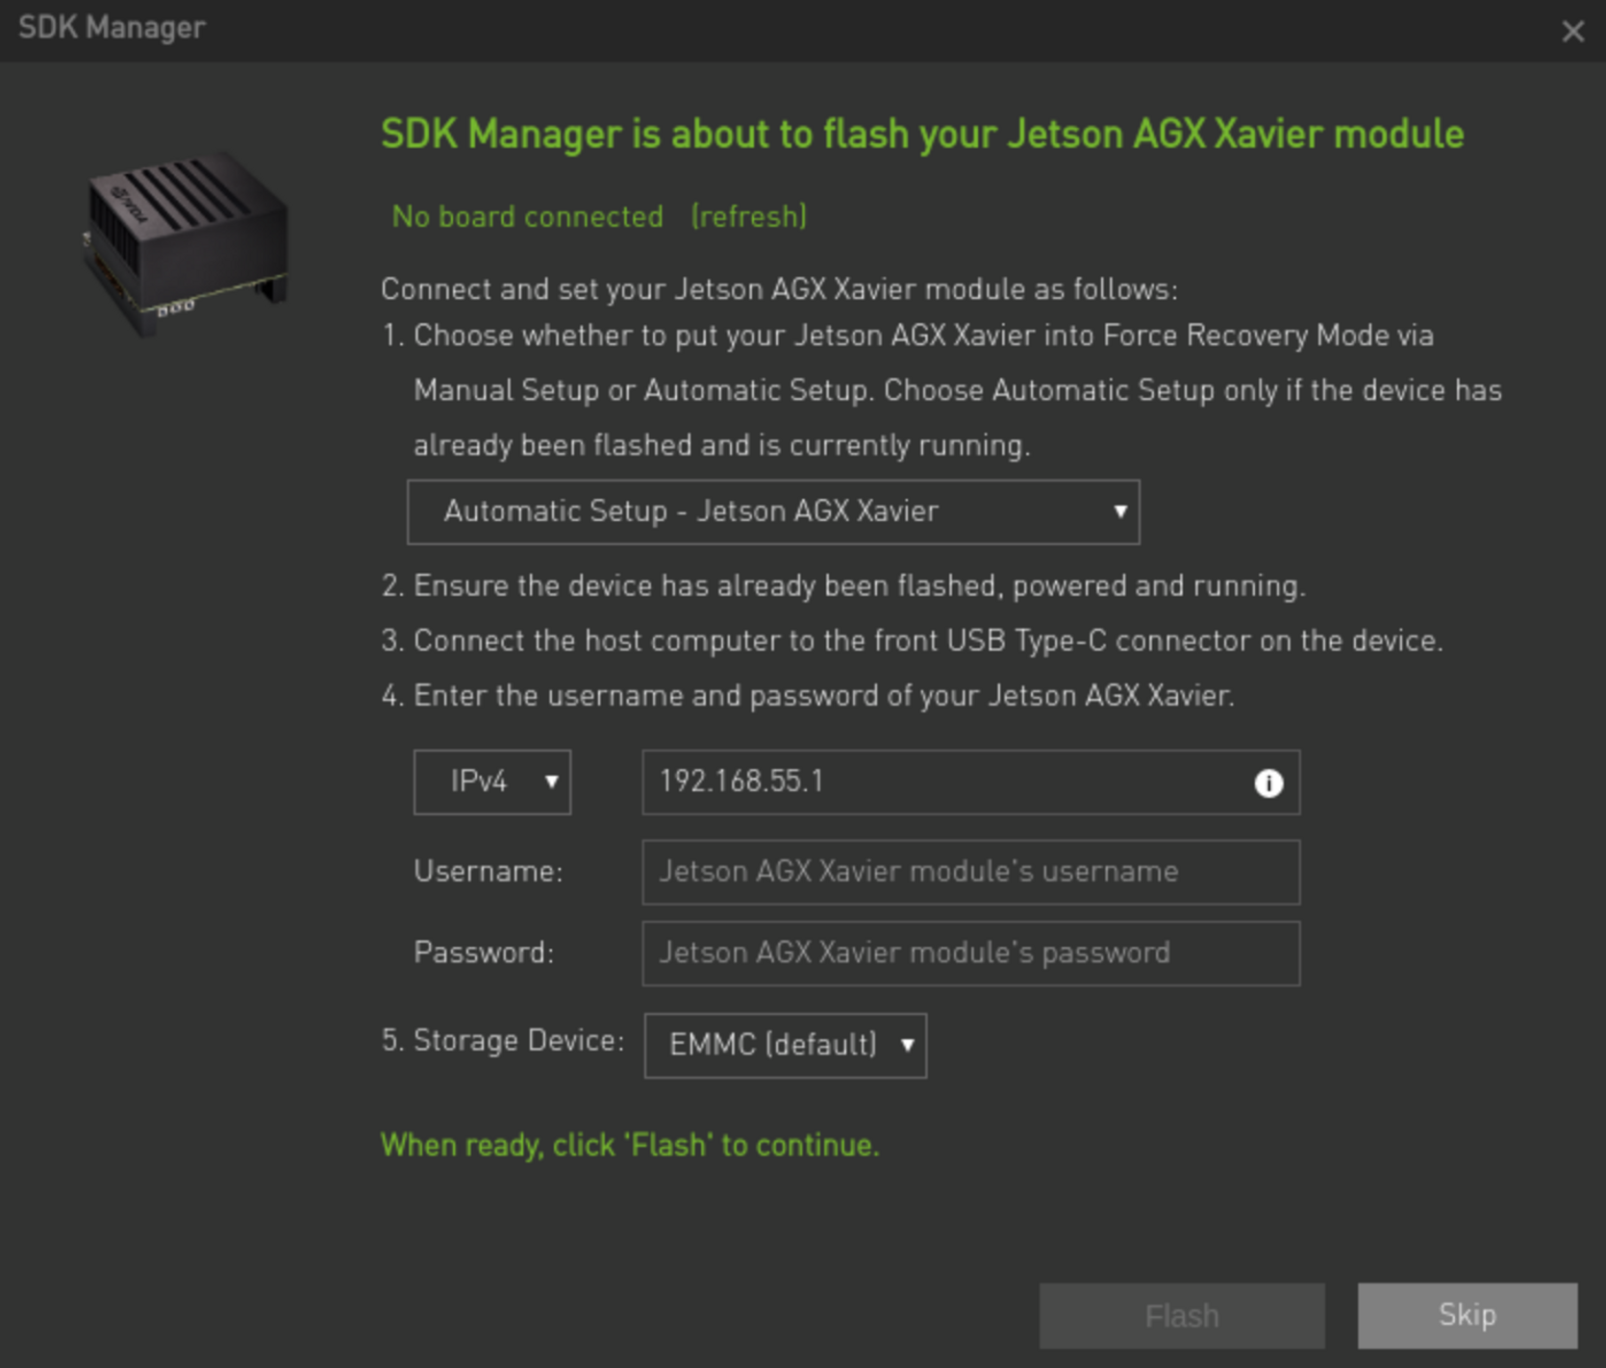Focus the IP address field showing 192.168.55.1

tap(971, 783)
